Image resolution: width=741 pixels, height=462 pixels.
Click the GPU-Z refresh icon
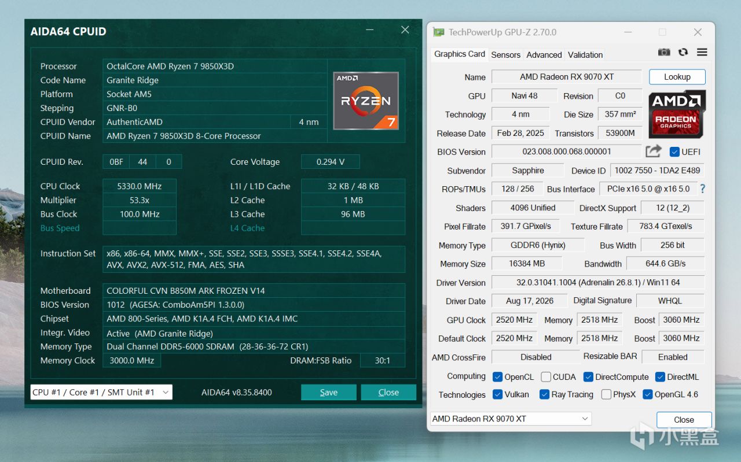[683, 52]
